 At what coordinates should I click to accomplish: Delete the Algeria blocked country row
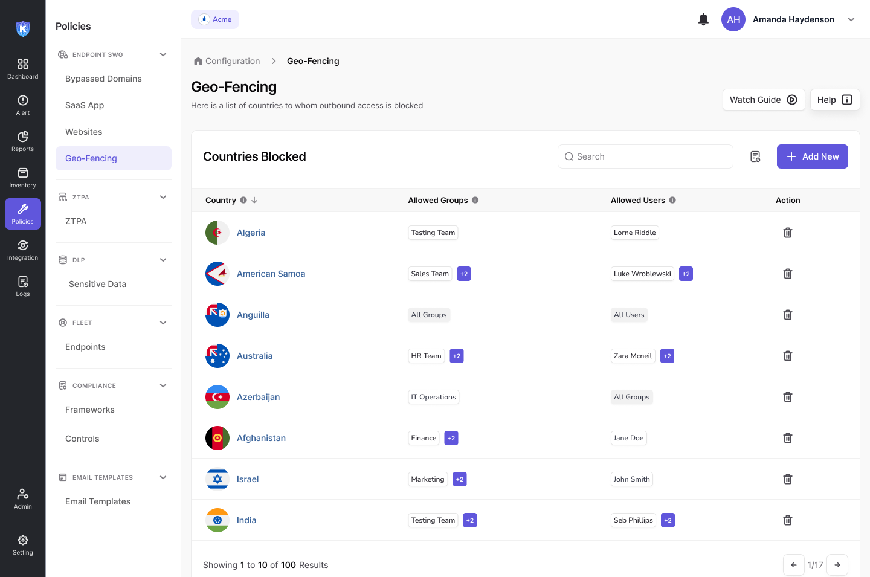(x=787, y=233)
